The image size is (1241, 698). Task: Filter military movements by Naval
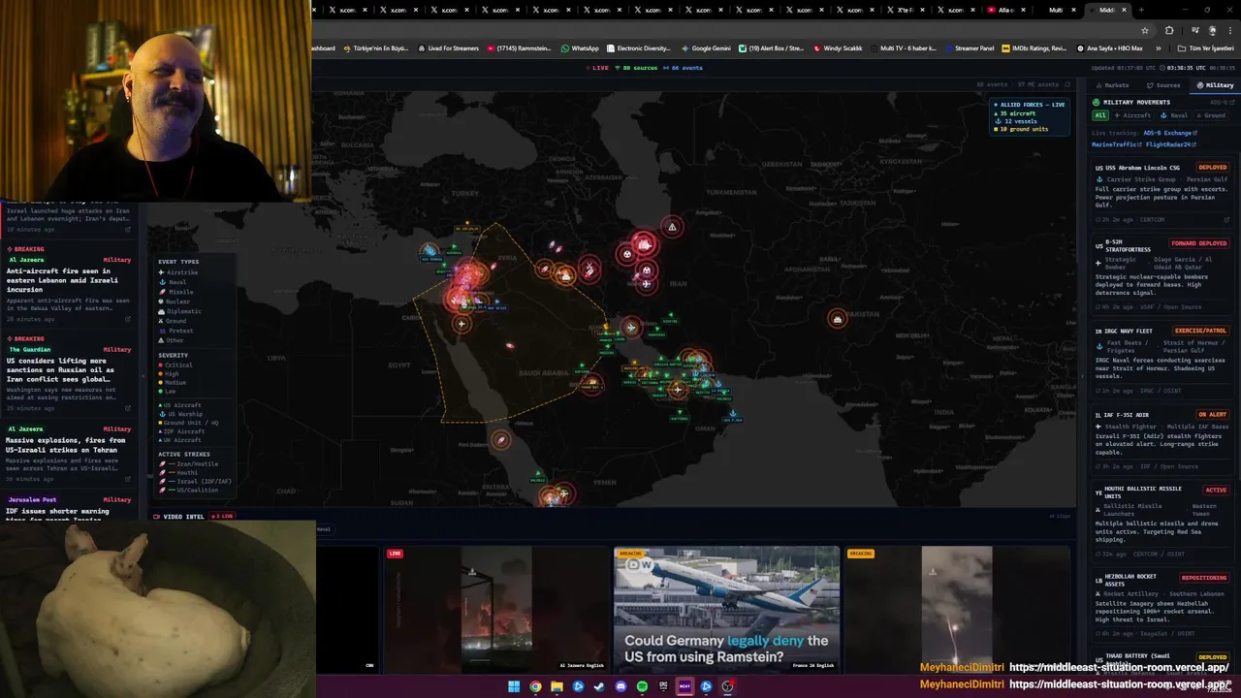pyautogui.click(x=1176, y=115)
